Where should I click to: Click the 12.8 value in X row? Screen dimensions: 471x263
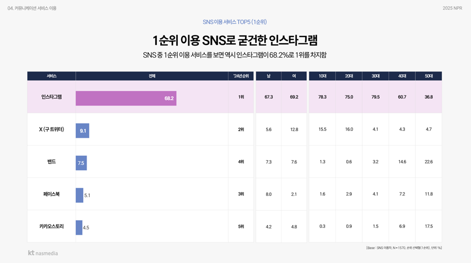point(294,129)
